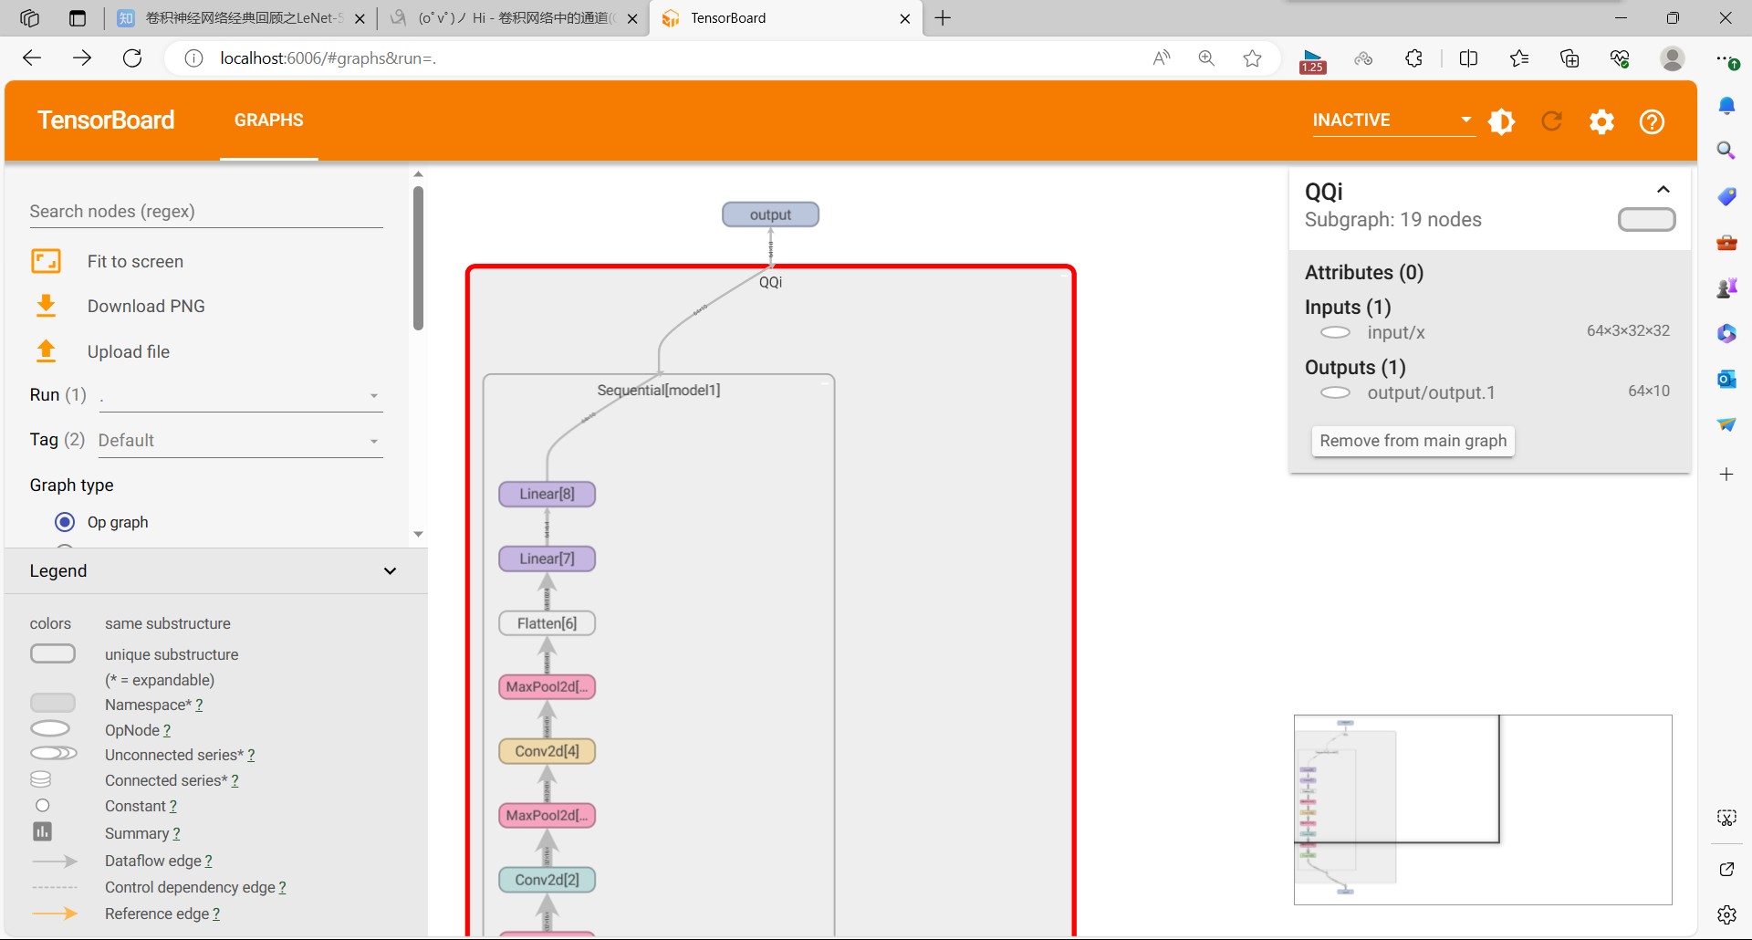Add a new sidebar app plus
The height and width of the screenshot is (940, 1752).
[x=1726, y=474]
